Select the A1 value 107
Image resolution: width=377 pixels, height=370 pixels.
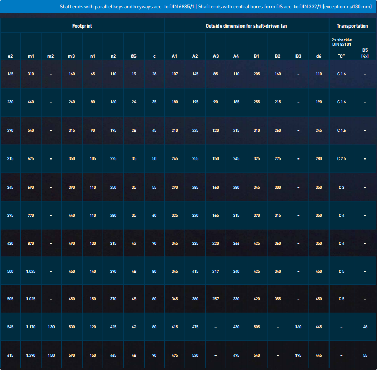click(175, 74)
